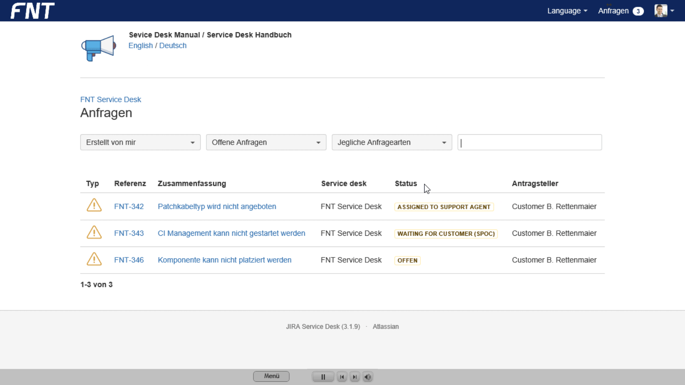Open the Deutsch manual link
Image resolution: width=685 pixels, height=385 pixels.
click(x=173, y=46)
